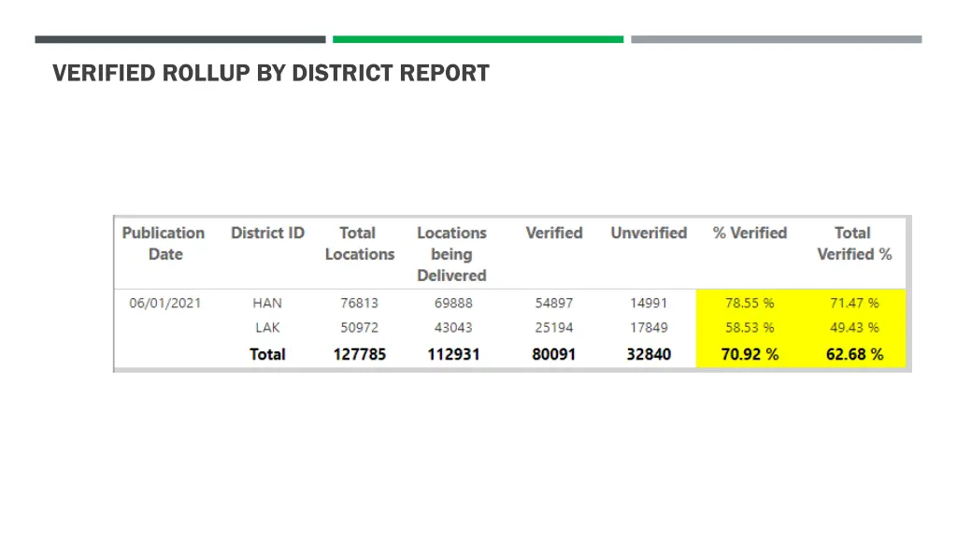Sort by the Verified column header
This screenshot has width=957, height=538.
pyautogui.click(x=553, y=233)
